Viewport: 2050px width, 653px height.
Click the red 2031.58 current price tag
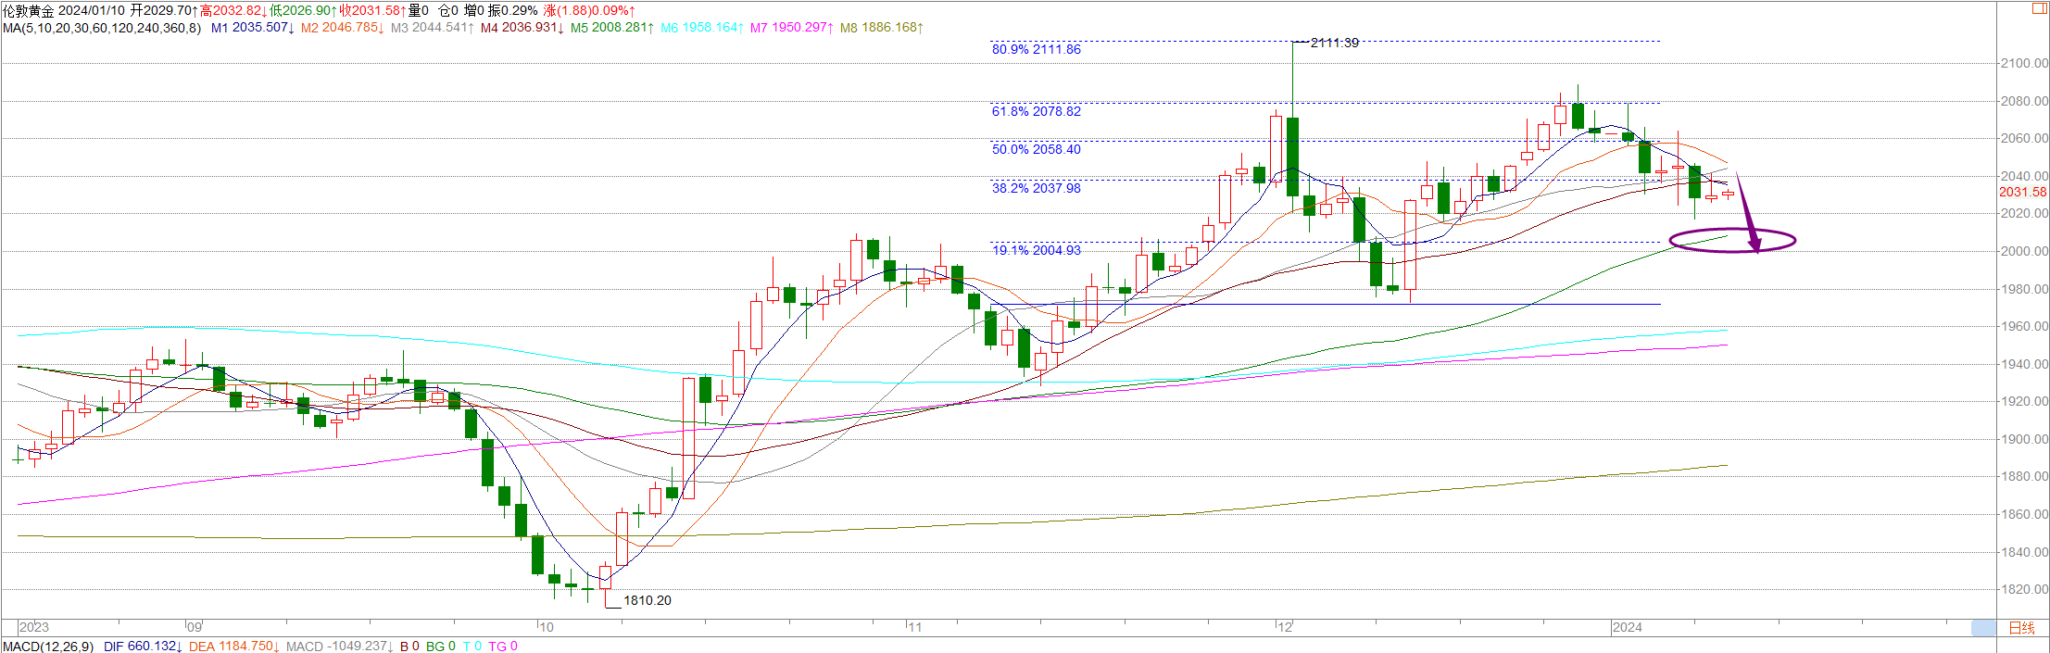[2022, 192]
